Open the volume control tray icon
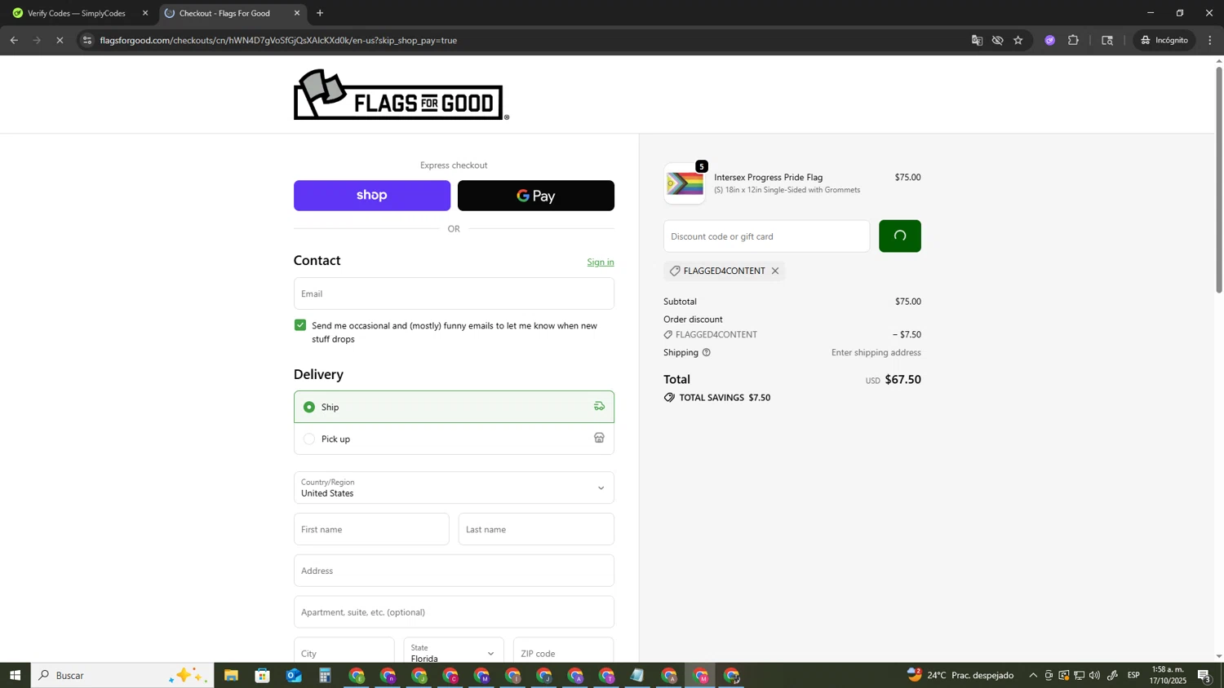The width and height of the screenshot is (1224, 688). click(1095, 676)
